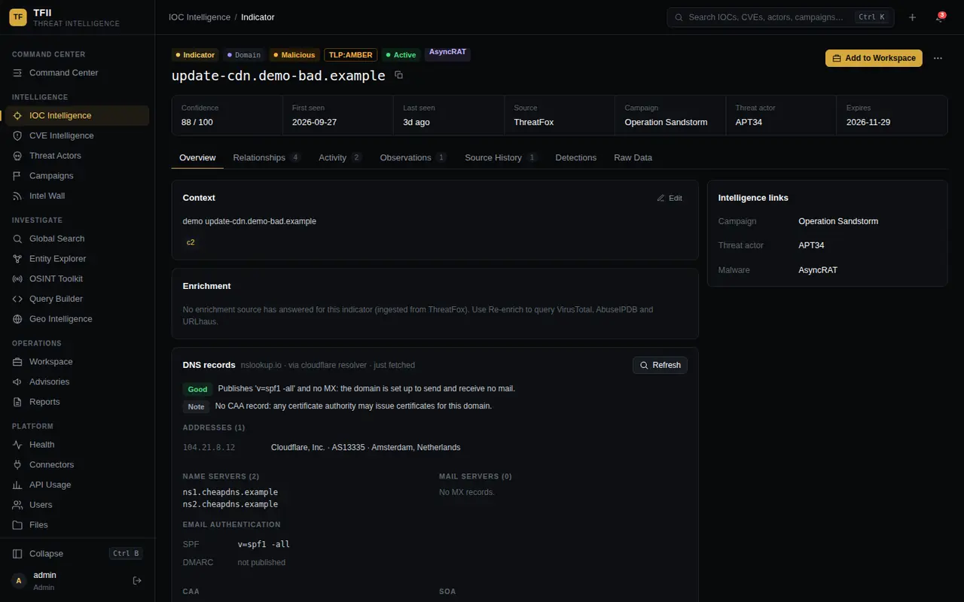The image size is (964, 602).
Task: Open OSINT Toolkit
Action: tap(78, 278)
